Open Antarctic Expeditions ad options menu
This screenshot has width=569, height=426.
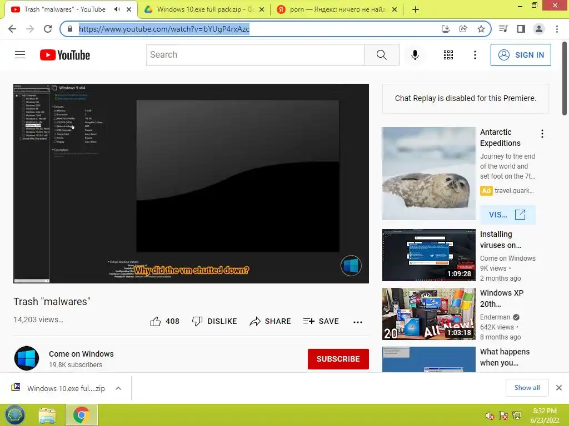[x=542, y=134]
